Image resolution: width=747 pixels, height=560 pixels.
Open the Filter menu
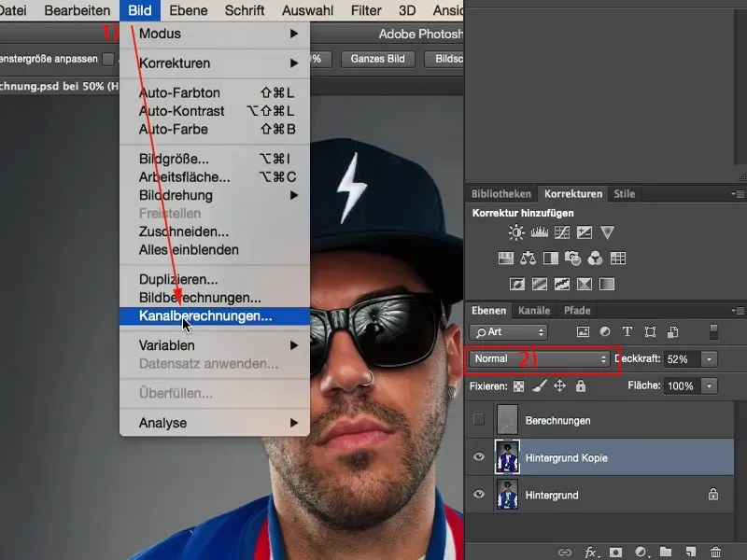tap(366, 10)
